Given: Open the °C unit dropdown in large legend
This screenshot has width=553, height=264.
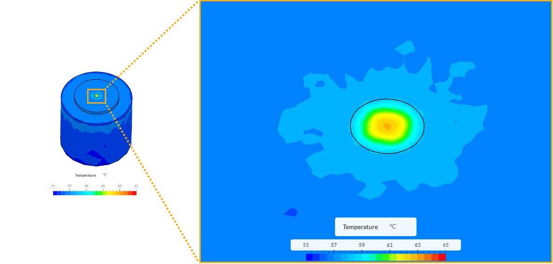Looking at the screenshot, I should tap(393, 227).
